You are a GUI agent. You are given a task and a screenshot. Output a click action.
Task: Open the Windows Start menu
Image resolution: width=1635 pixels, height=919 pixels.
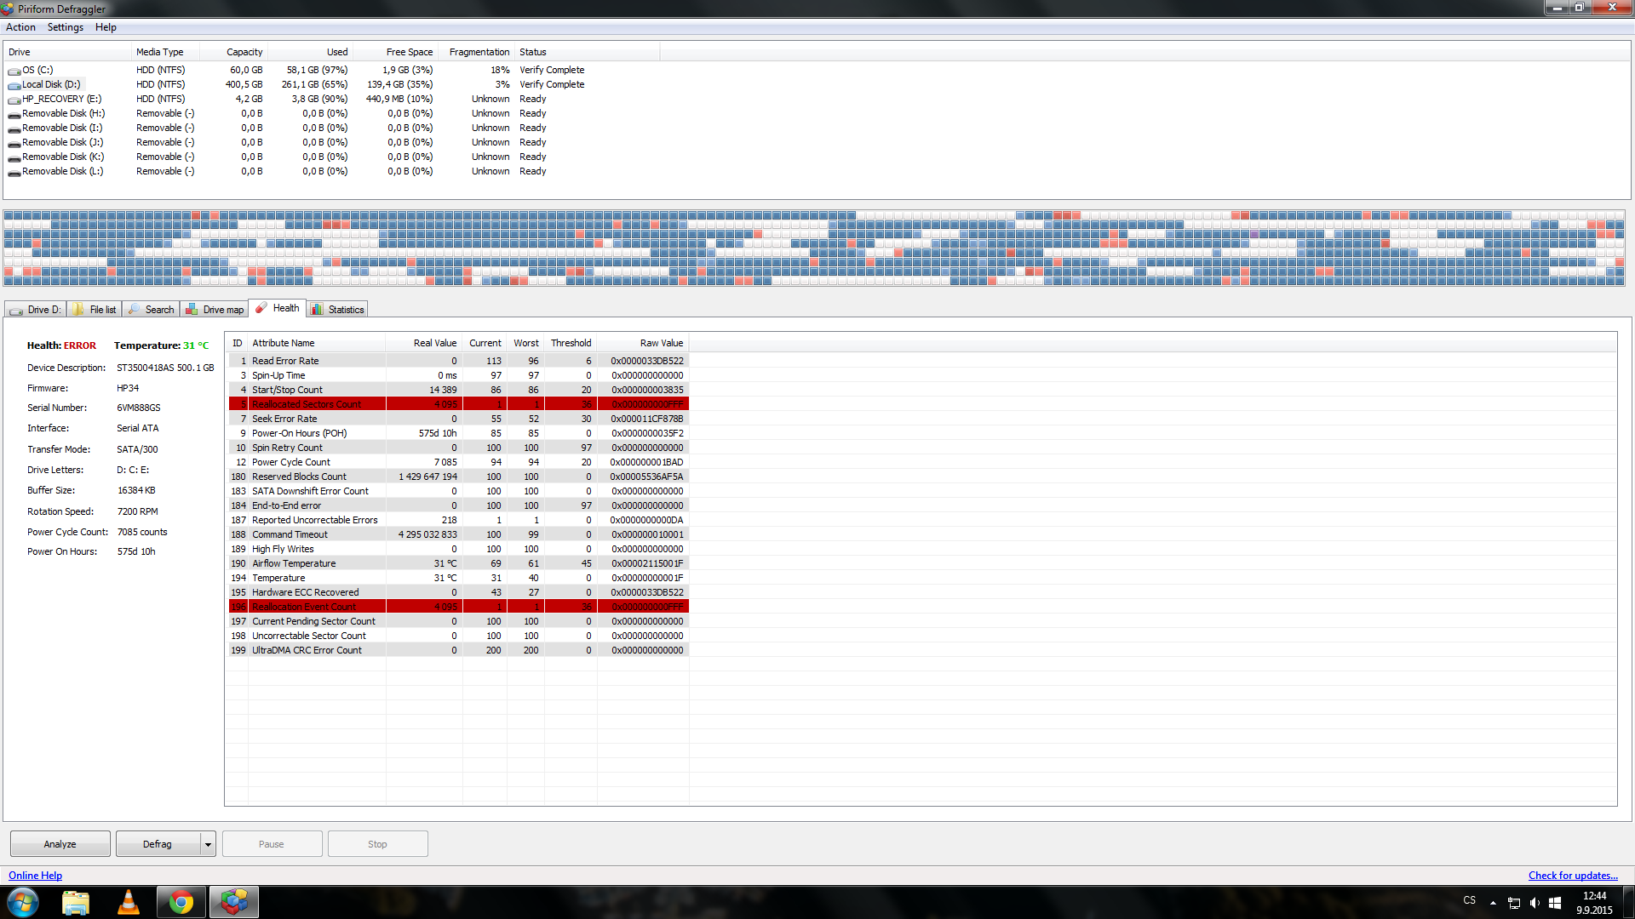click(23, 902)
